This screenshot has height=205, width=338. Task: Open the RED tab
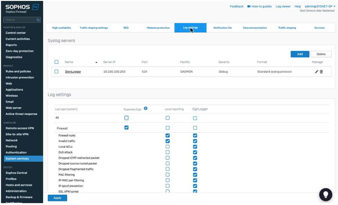coord(126,28)
